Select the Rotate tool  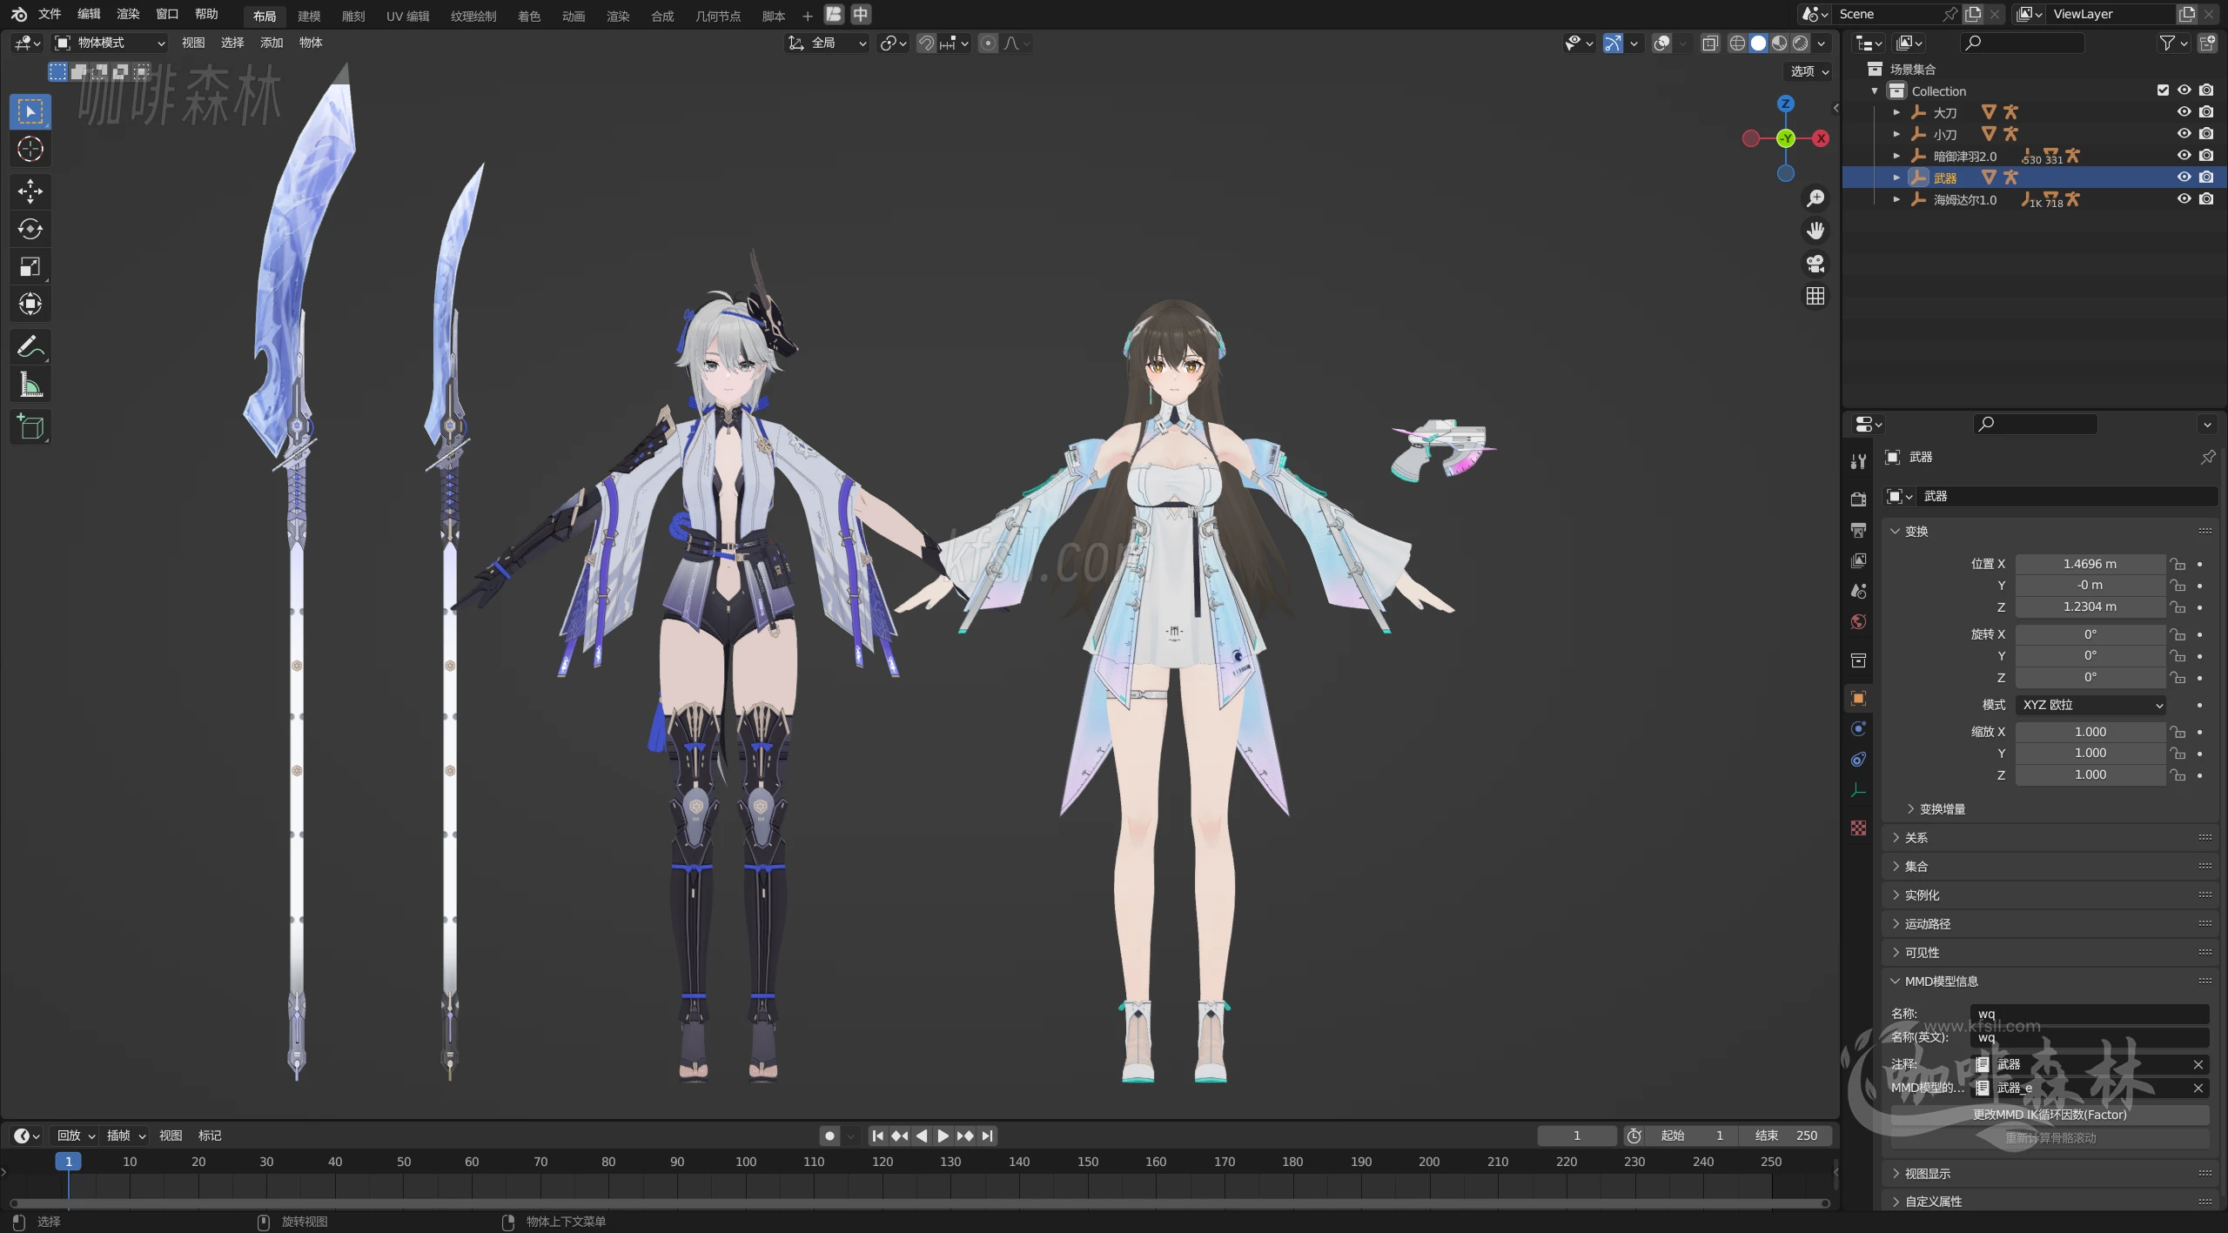pos(30,229)
